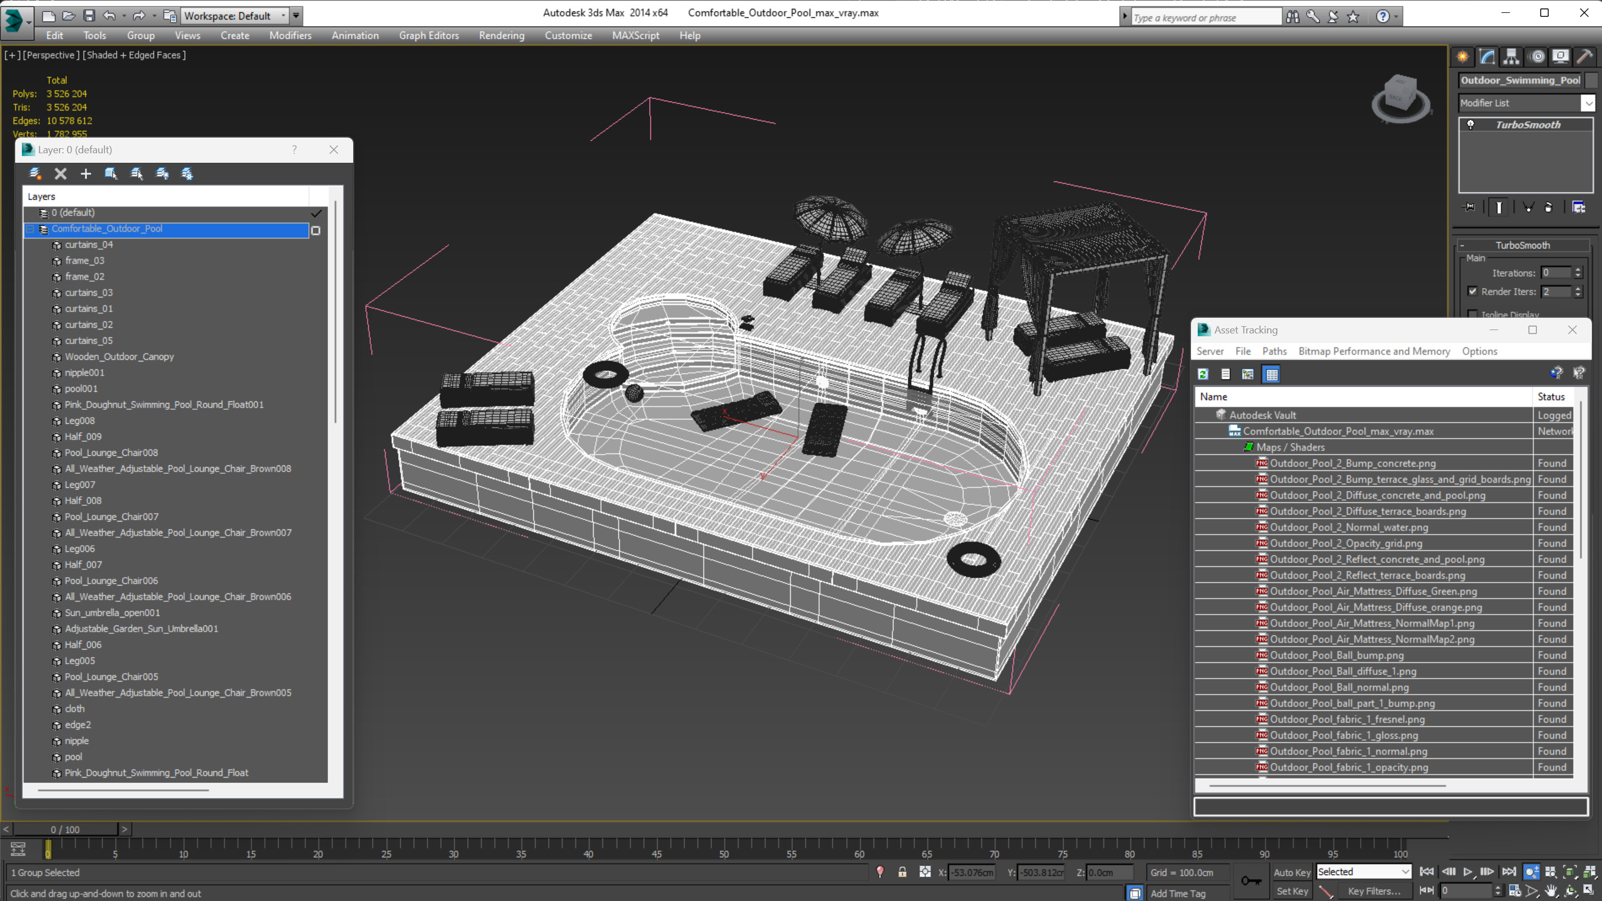
Task: Click Play Animation button
Action: point(1468,872)
